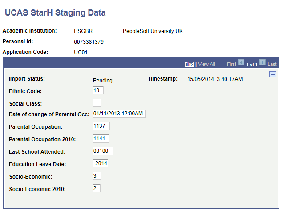This screenshot has width=283, height=216.
Task: Click the empty Social Class field
Action: click(x=97, y=103)
